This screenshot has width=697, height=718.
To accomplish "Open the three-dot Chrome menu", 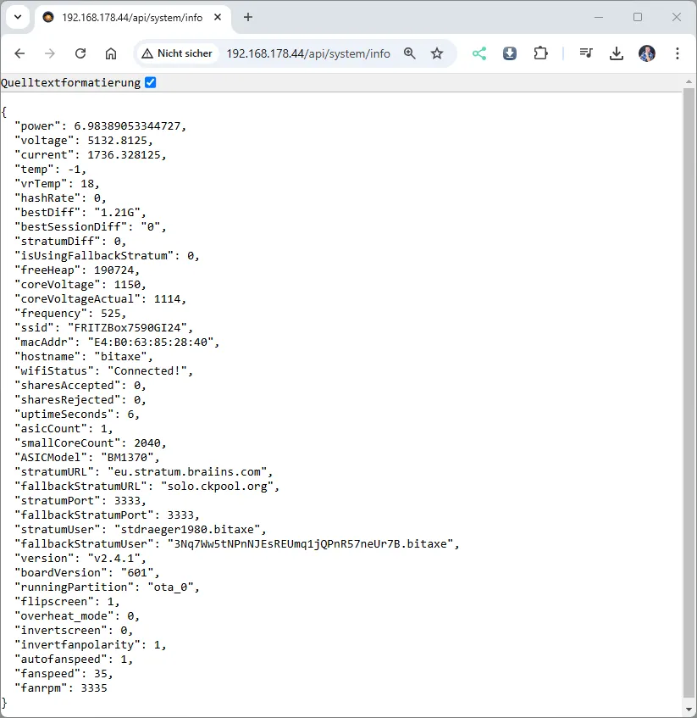I will click(677, 53).
